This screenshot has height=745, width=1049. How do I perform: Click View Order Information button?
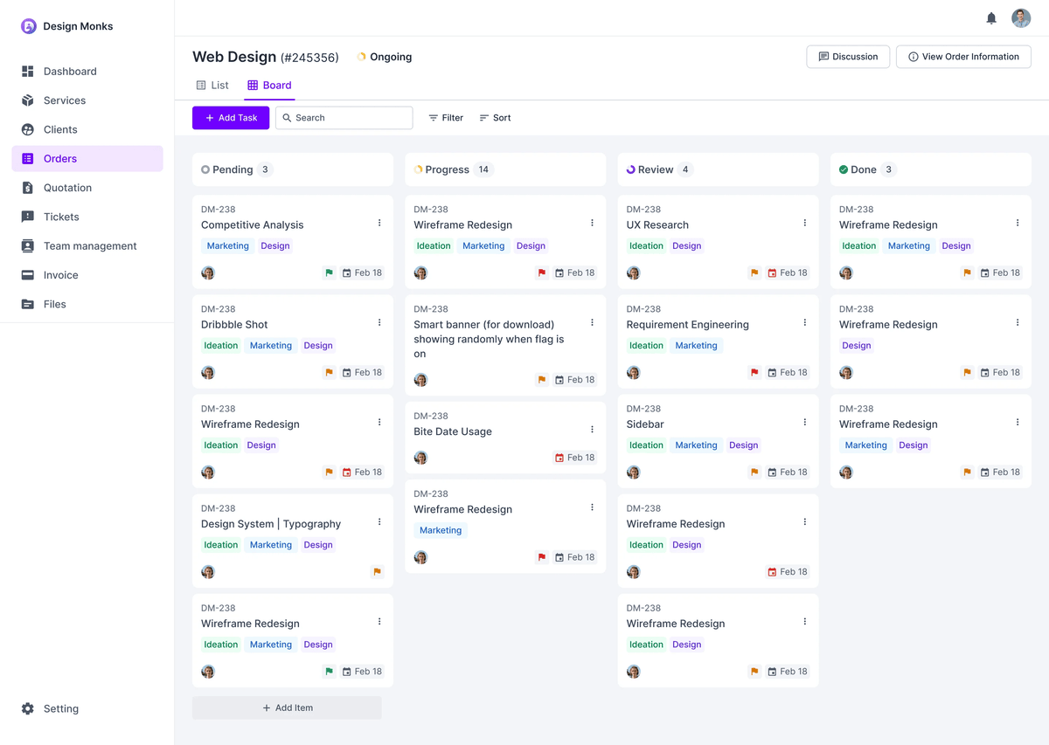coord(963,57)
